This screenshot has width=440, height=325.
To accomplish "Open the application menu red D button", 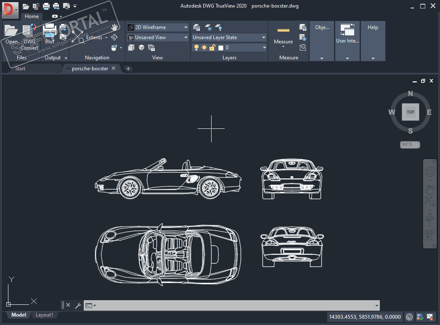I will pyautogui.click(x=10, y=10).
